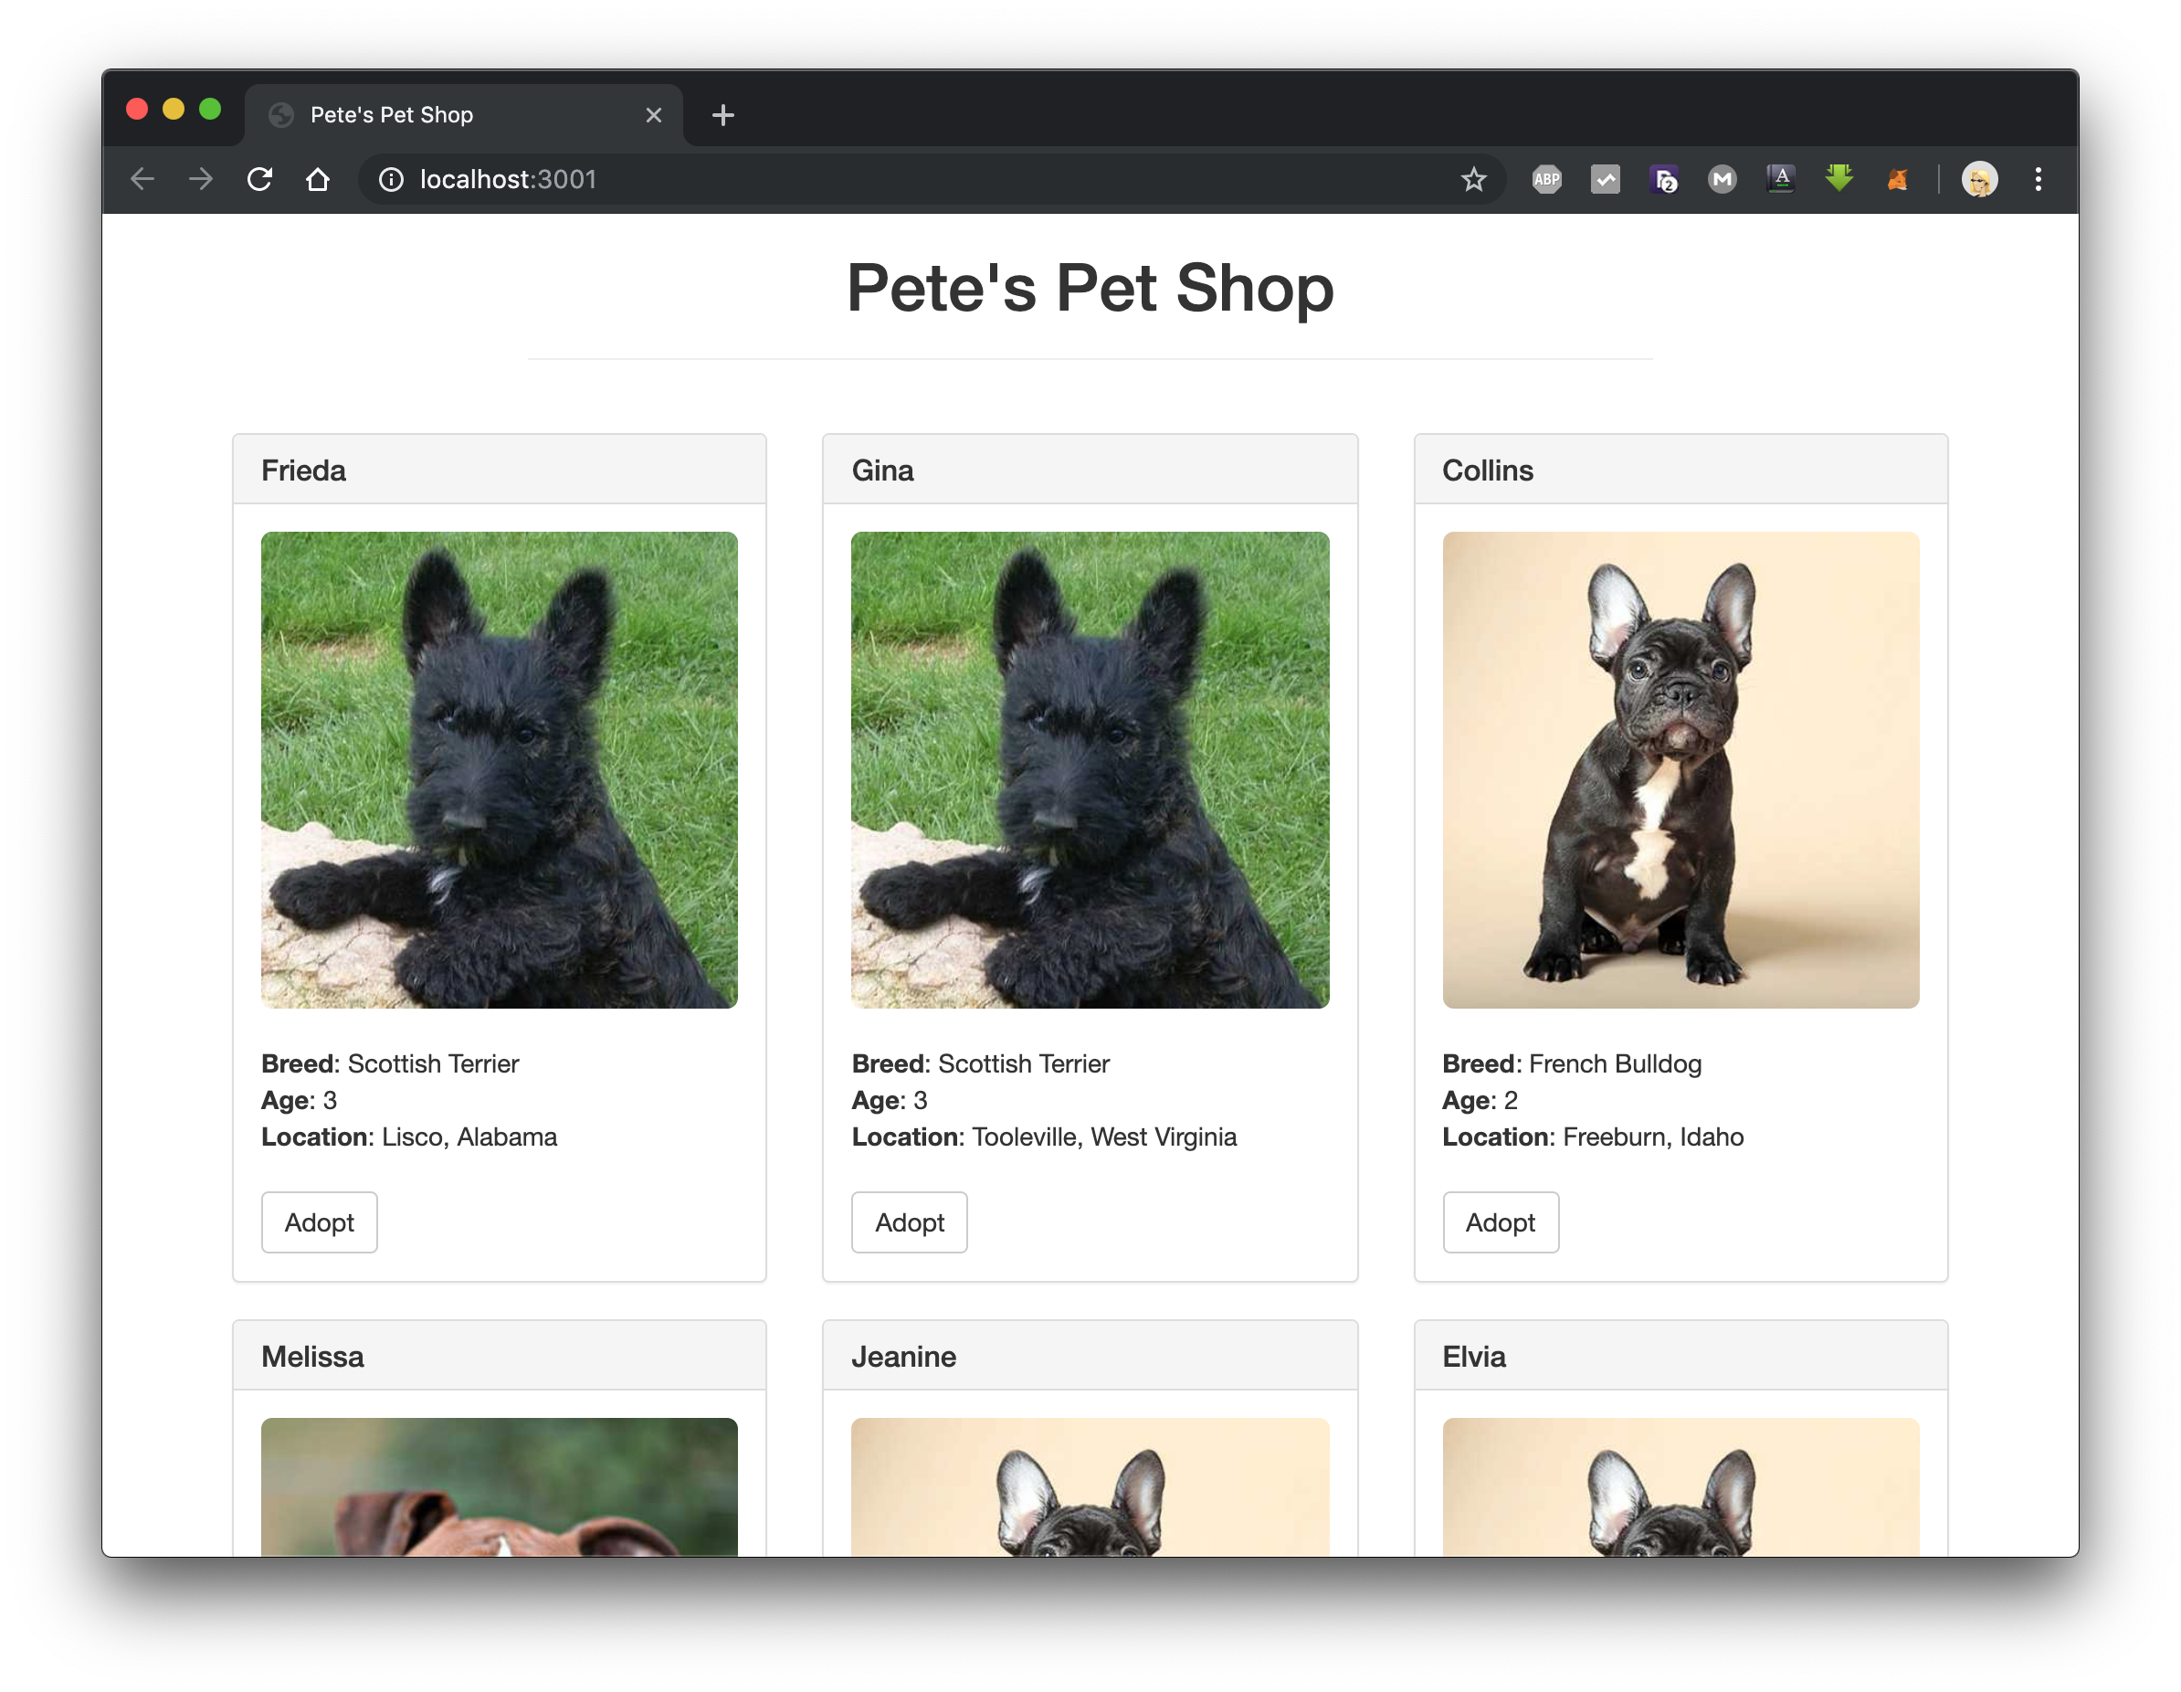
Task: Adopt Gina from Tooleville
Action: (909, 1221)
